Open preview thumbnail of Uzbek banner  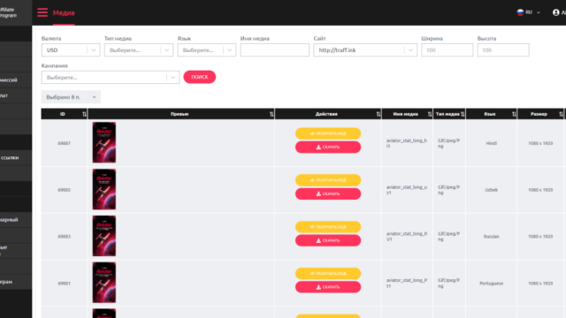tap(104, 189)
